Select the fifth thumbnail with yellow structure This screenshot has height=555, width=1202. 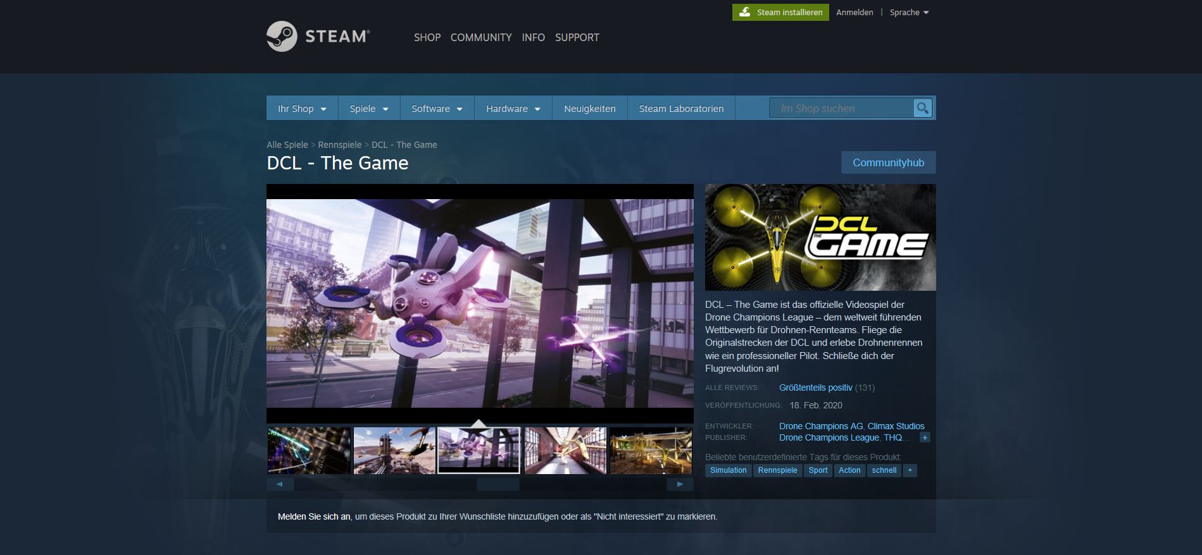[x=651, y=451]
